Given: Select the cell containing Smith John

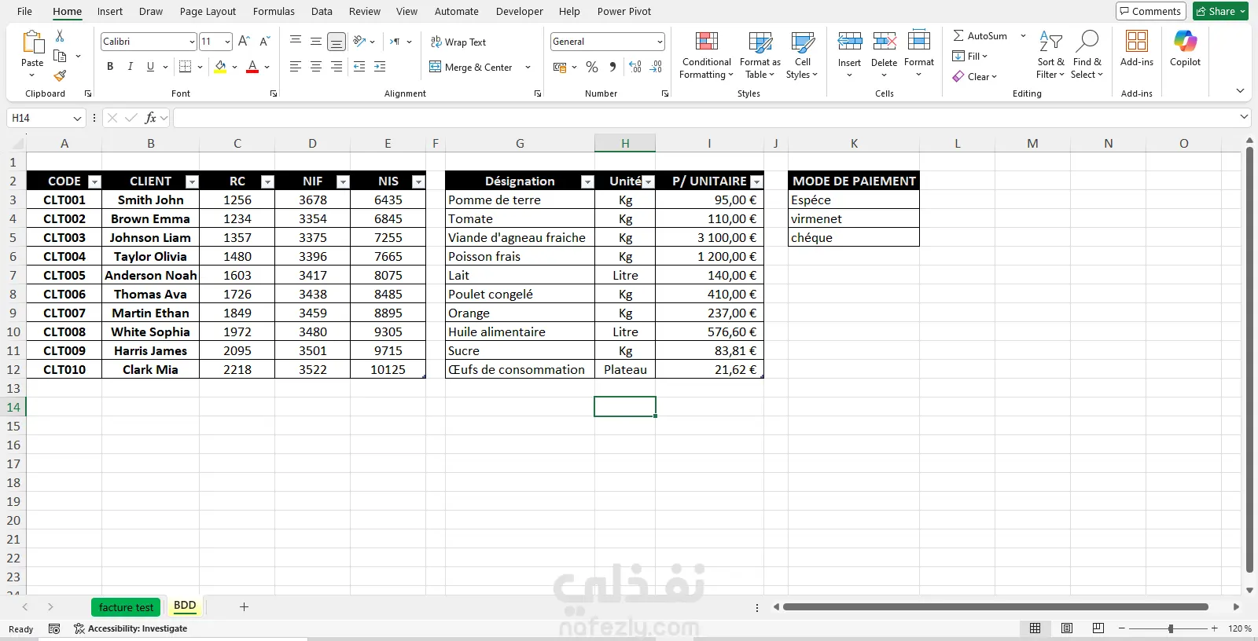Looking at the screenshot, I should click(x=150, y=200).
